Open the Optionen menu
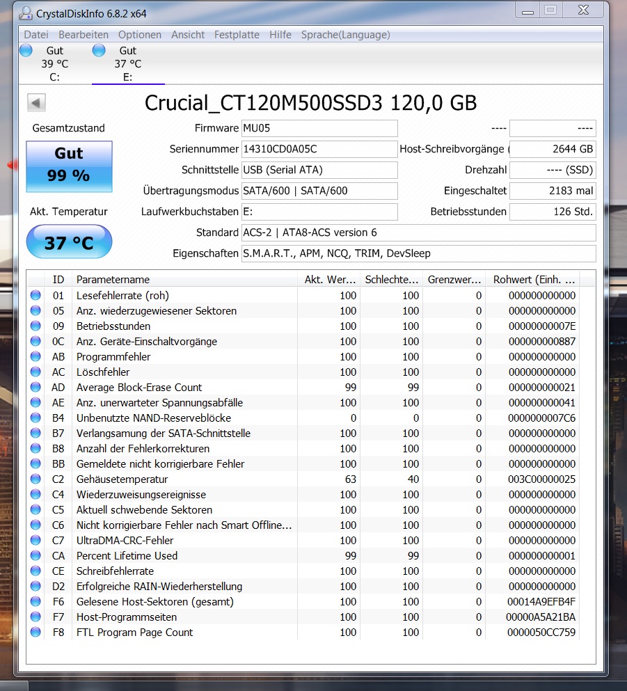 (x=140, y=35)
